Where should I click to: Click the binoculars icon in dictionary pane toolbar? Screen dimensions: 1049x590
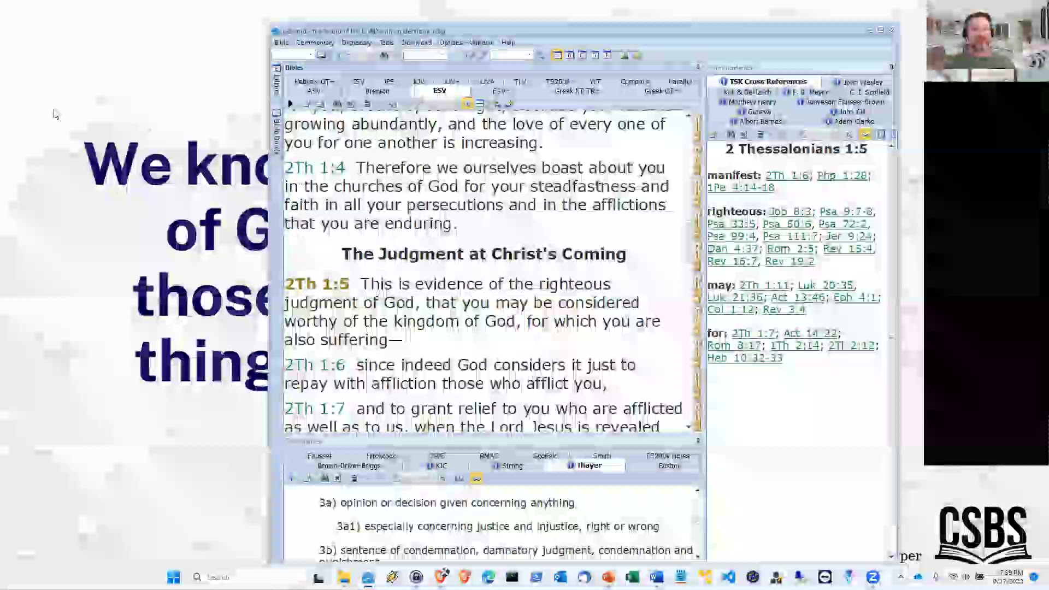pyautogui.click(x=325, y=479)
